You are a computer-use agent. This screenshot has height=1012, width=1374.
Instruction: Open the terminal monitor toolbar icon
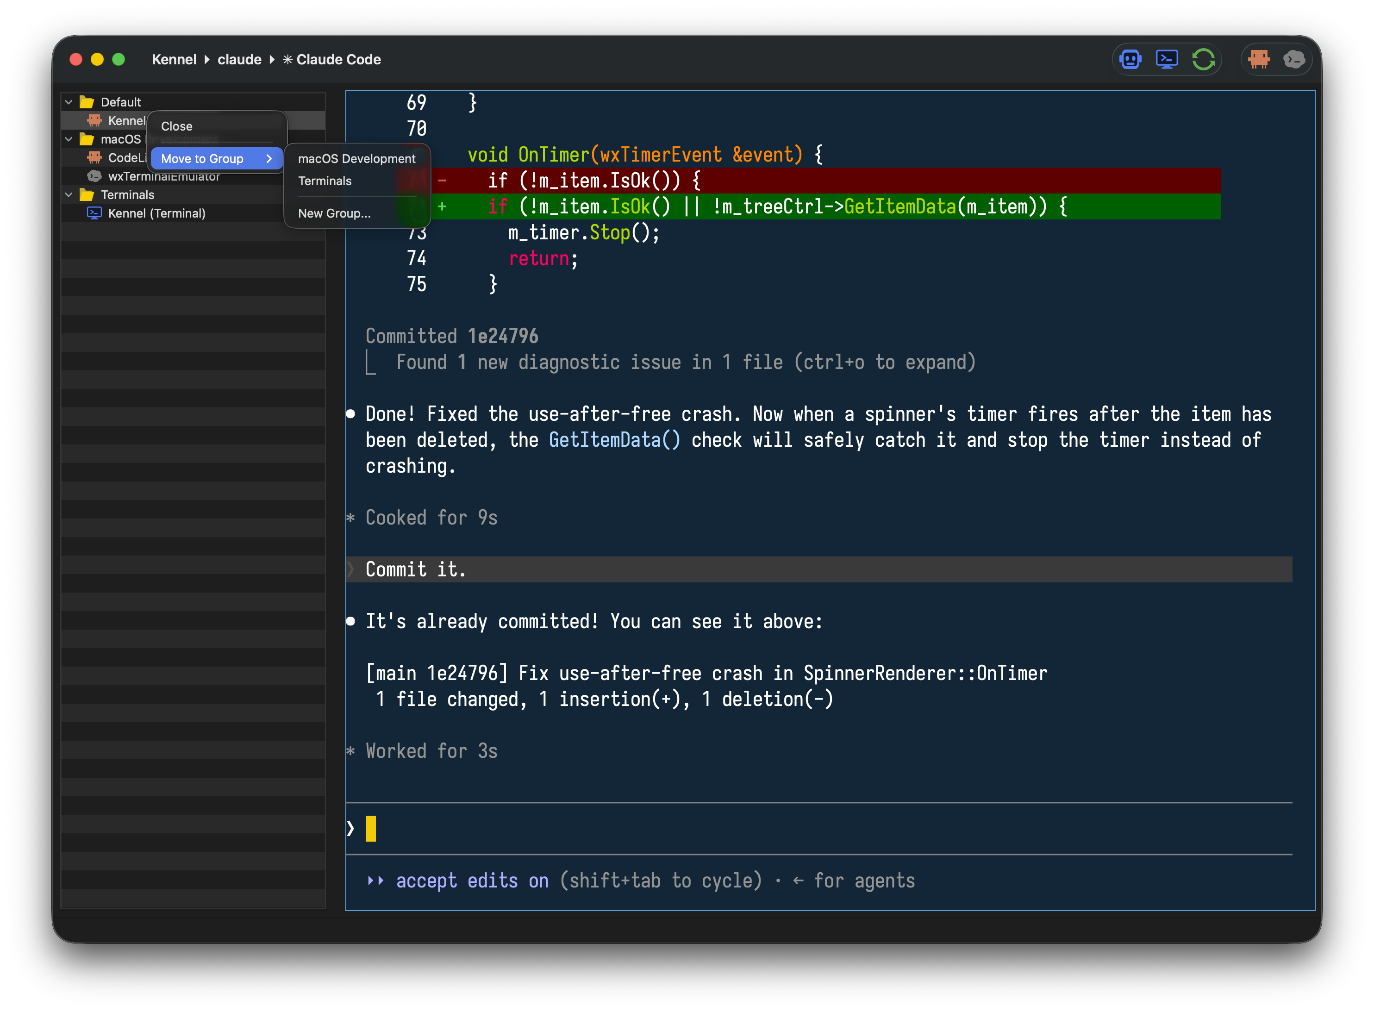point(1166,59)
